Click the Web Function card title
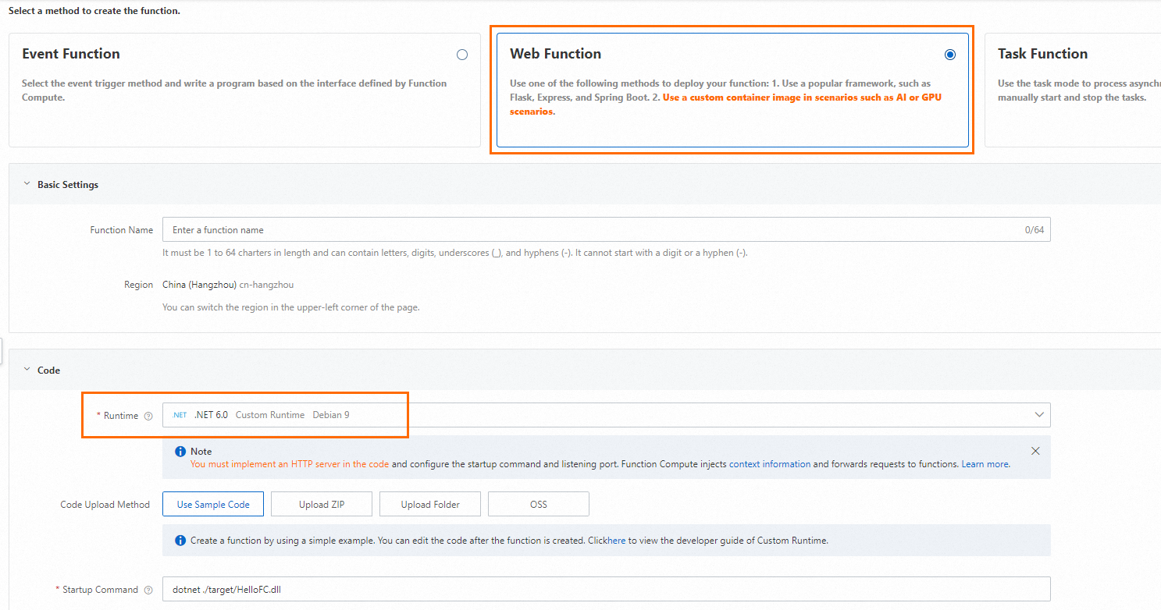1161x610 pixels. coord(556,54)
